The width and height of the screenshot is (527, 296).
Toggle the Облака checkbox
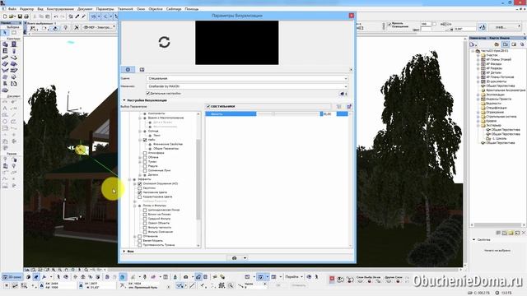pyautogui.click(x=145, y=157)
